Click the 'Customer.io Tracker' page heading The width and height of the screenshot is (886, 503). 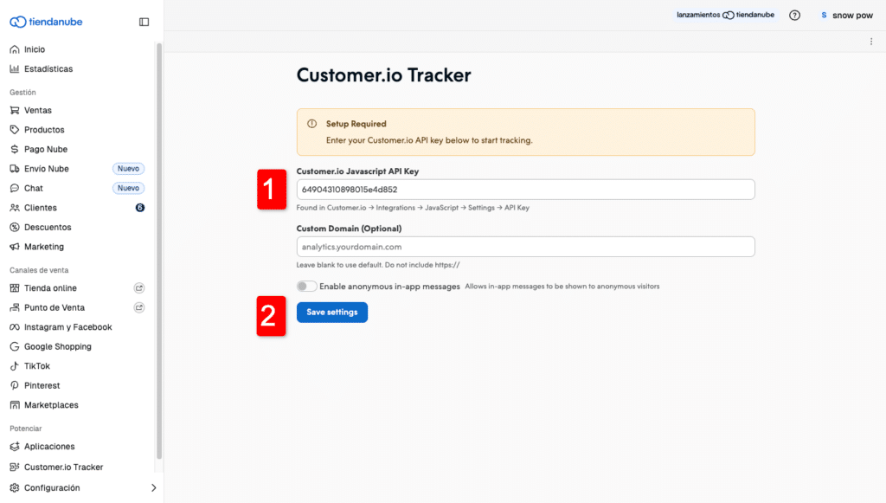(383, 75)
